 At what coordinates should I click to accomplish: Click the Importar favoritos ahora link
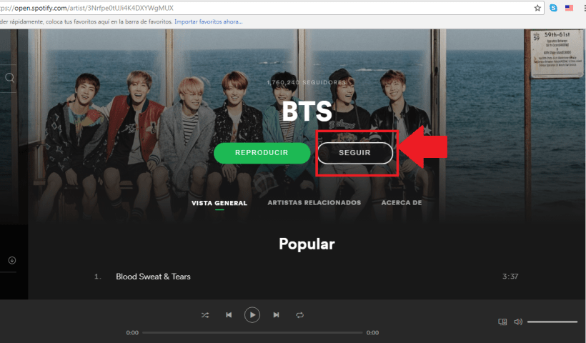click(x=208, y=21)
